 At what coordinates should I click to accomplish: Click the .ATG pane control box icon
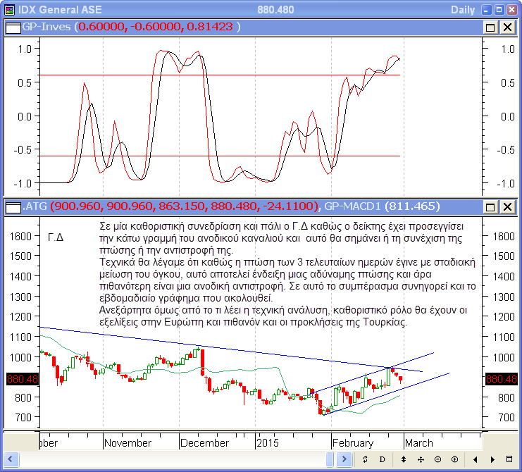click(x=13, y=207)
